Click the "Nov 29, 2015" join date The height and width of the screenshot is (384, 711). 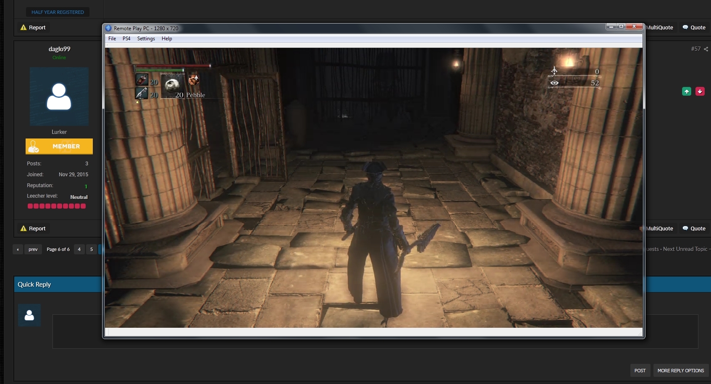point(73,175)
